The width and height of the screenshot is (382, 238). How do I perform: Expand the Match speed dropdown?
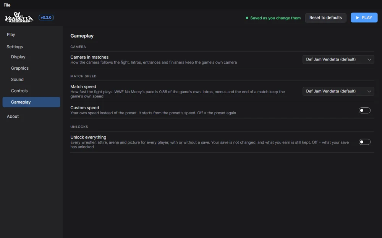click(x=338, y=91)
